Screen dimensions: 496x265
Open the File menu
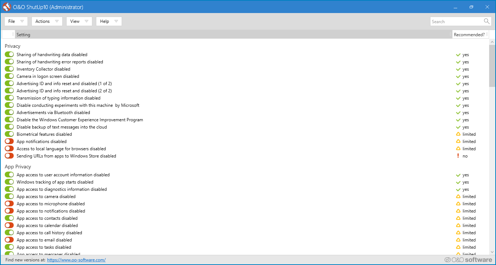point(16,21)
